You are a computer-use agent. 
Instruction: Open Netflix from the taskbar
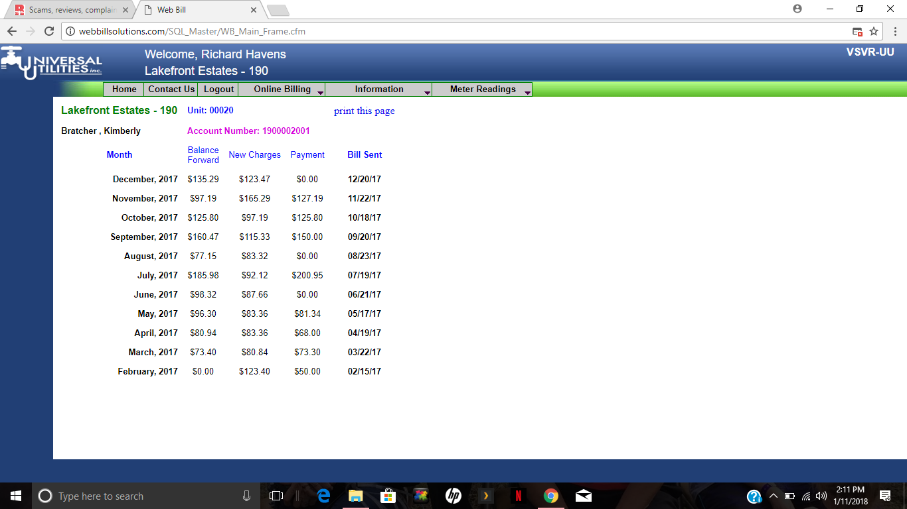coord(518,496)
